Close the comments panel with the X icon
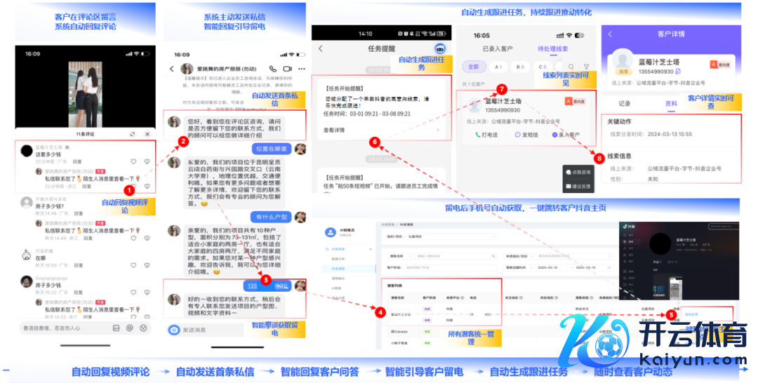This screenshot has height=383, width=758. (x=147, y=133)
